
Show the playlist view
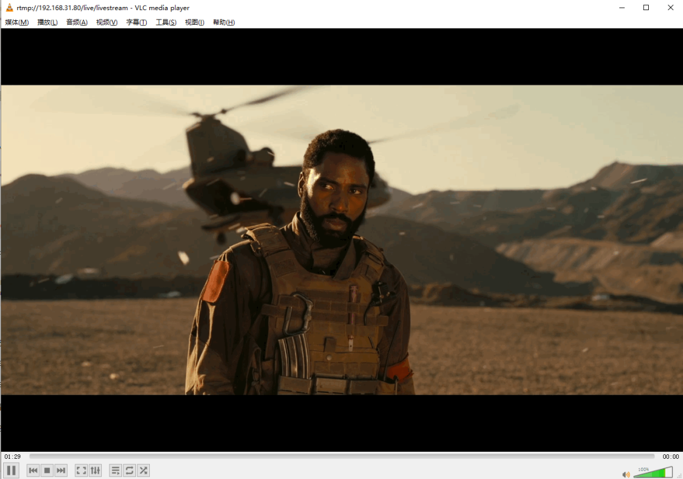tap(115, 470)
